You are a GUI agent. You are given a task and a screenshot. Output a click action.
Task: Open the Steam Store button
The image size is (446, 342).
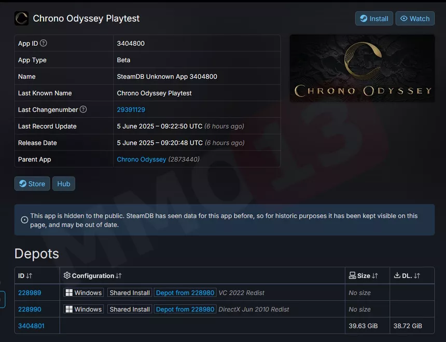pyautogui.click(x=32, y=184)
